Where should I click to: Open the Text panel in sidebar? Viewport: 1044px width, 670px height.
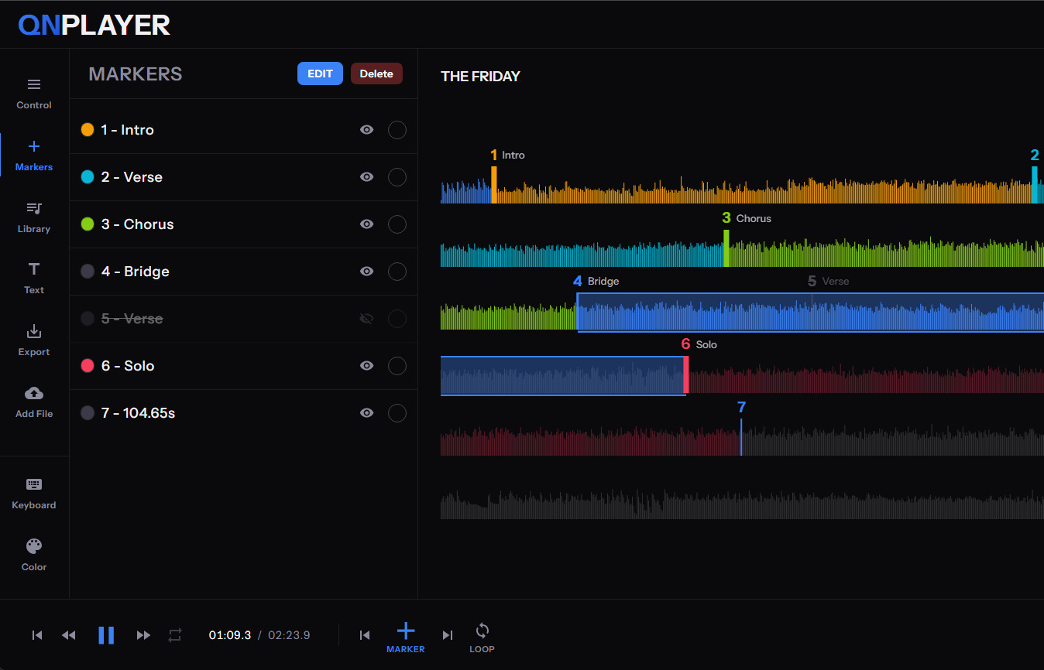34,279
